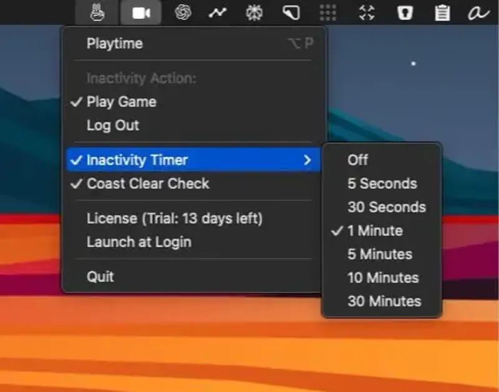Select the flower-shaped menu bar icon

click(x=254, y=12)
